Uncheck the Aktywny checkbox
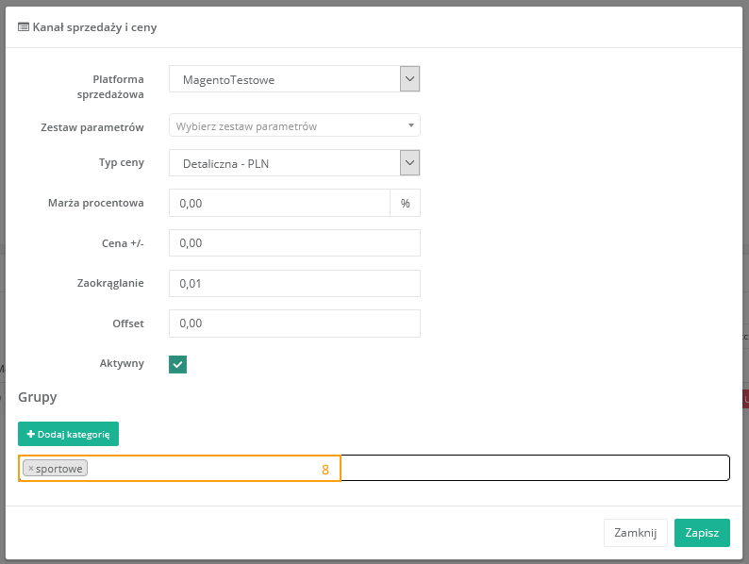Image resolution: width=749 pixels, height=564 pixels. [x=177, y=364]
